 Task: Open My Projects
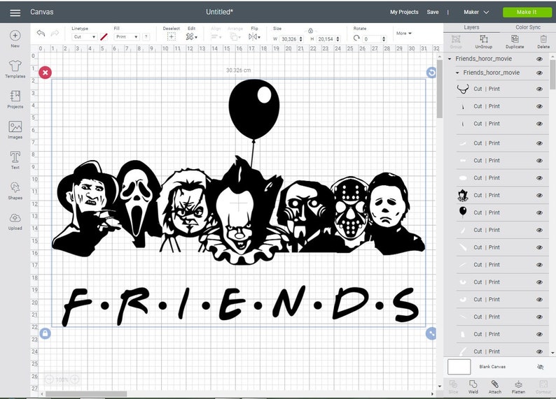pyautogui.click(x=404, y=12)
